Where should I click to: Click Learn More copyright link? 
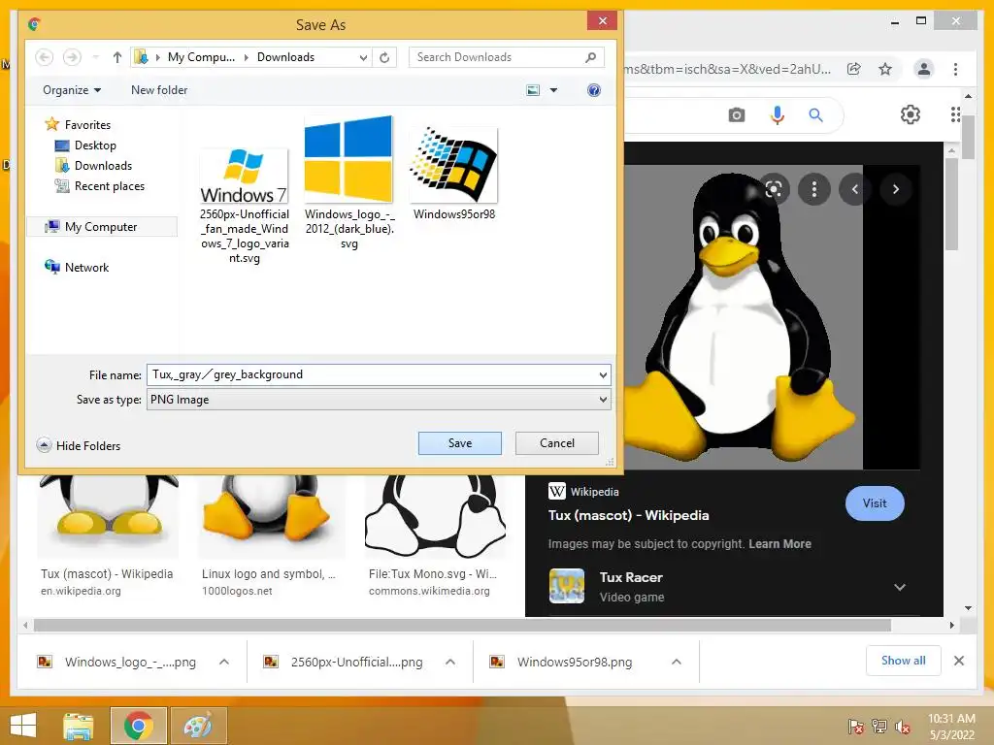coord(779,543)
